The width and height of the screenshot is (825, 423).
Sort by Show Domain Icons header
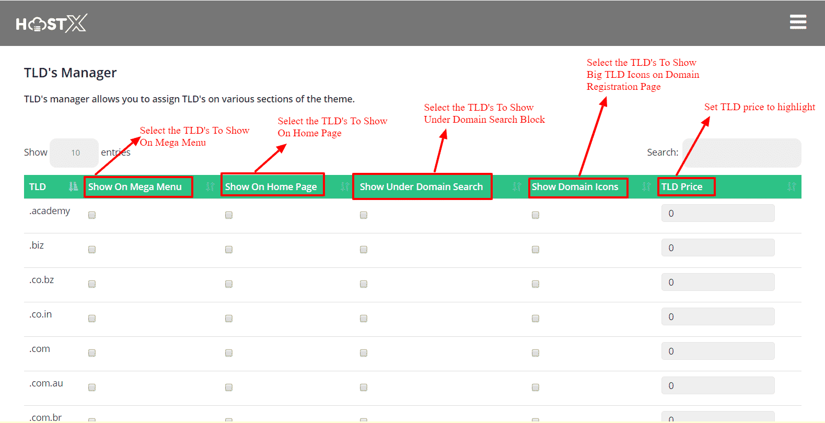(x=575, y=186)
